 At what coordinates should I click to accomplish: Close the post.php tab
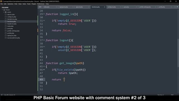click(136, 7)
